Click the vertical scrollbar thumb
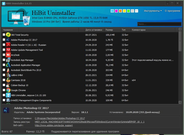The width and height of the screenshot is (184, 135). point(180,41)
